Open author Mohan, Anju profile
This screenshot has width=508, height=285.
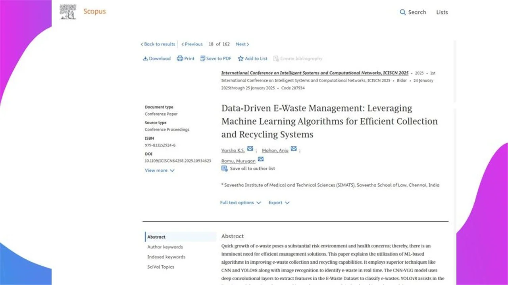click(275, 151)
